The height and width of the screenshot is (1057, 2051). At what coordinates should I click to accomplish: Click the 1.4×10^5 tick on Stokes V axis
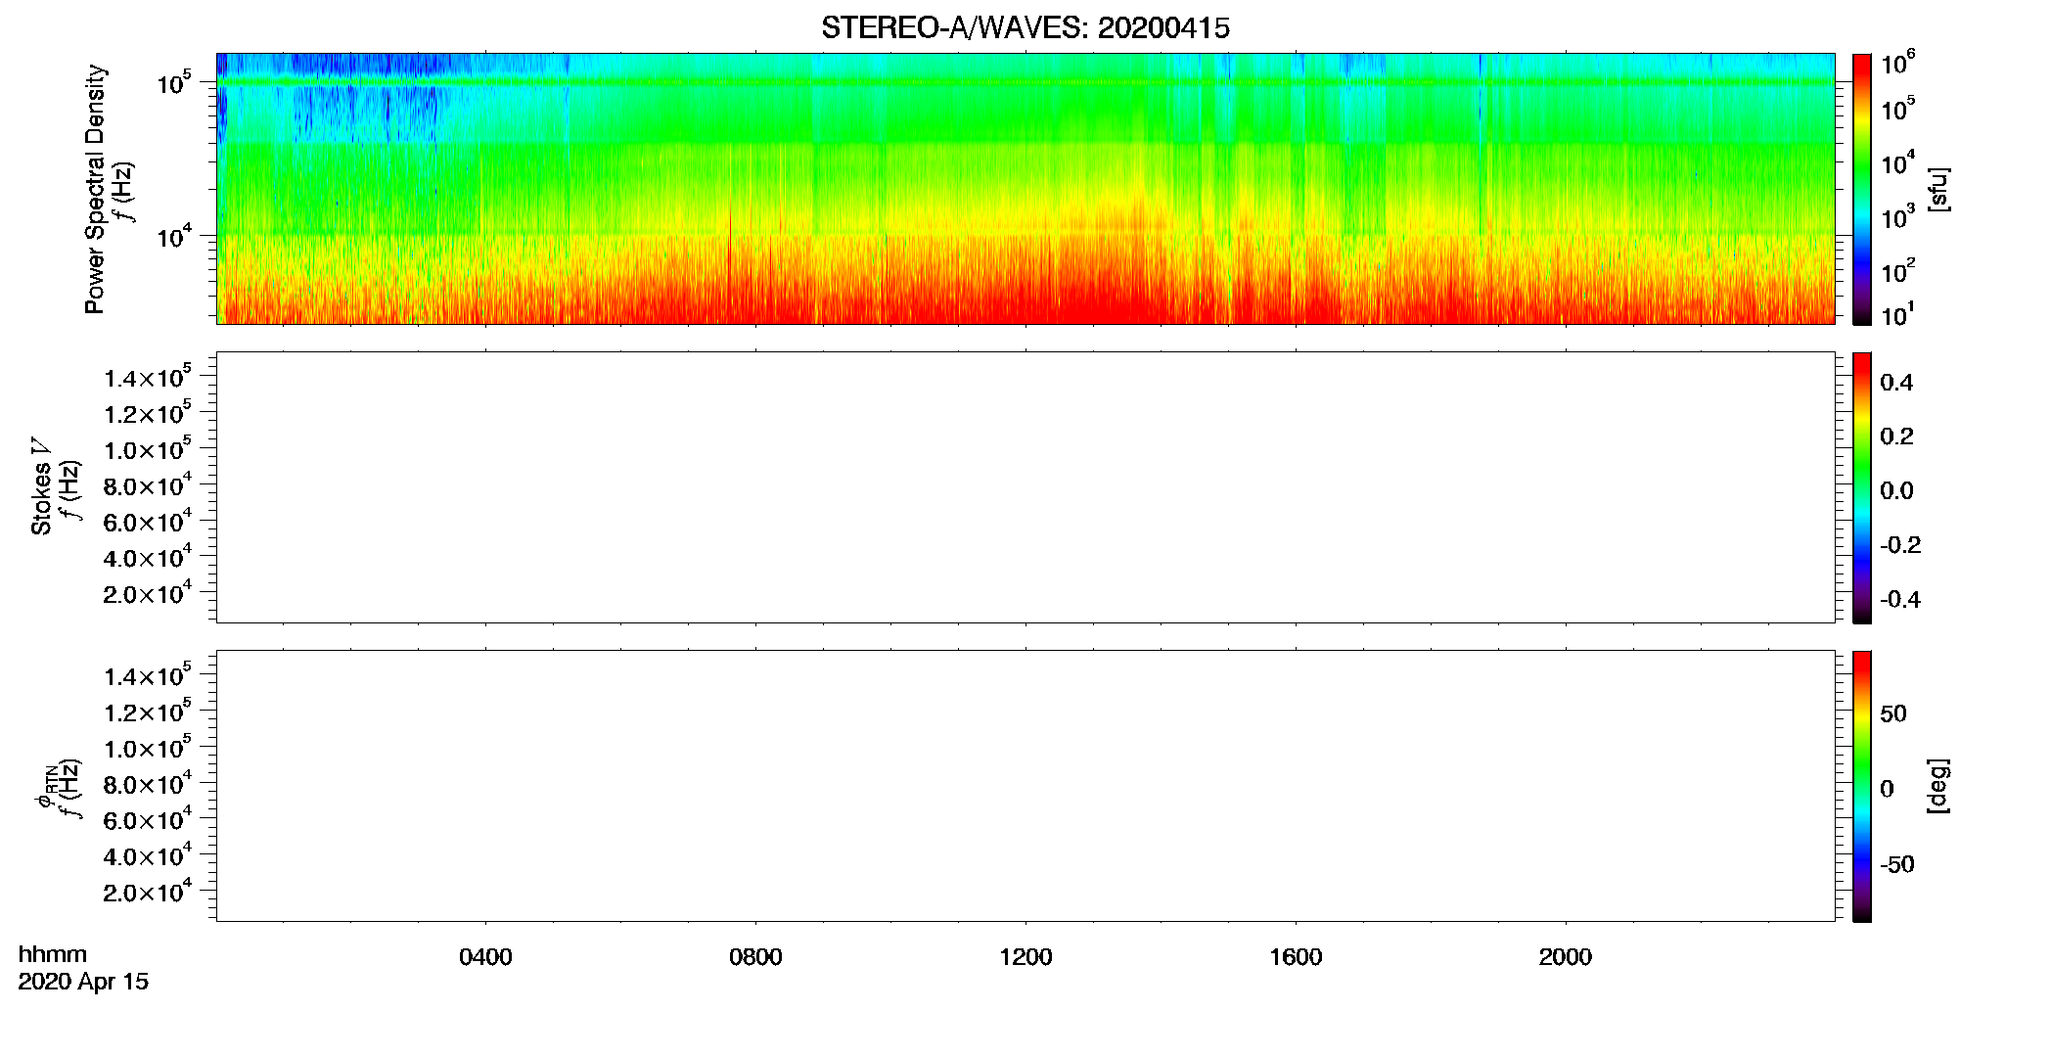pos(147,377)
